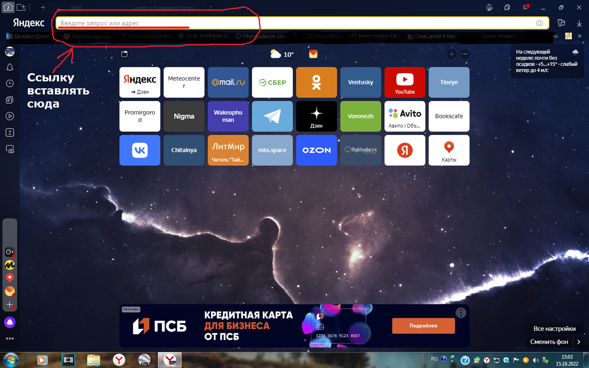Open media player orange icon on taskbar
589x368 pixels.
point(42,360)
